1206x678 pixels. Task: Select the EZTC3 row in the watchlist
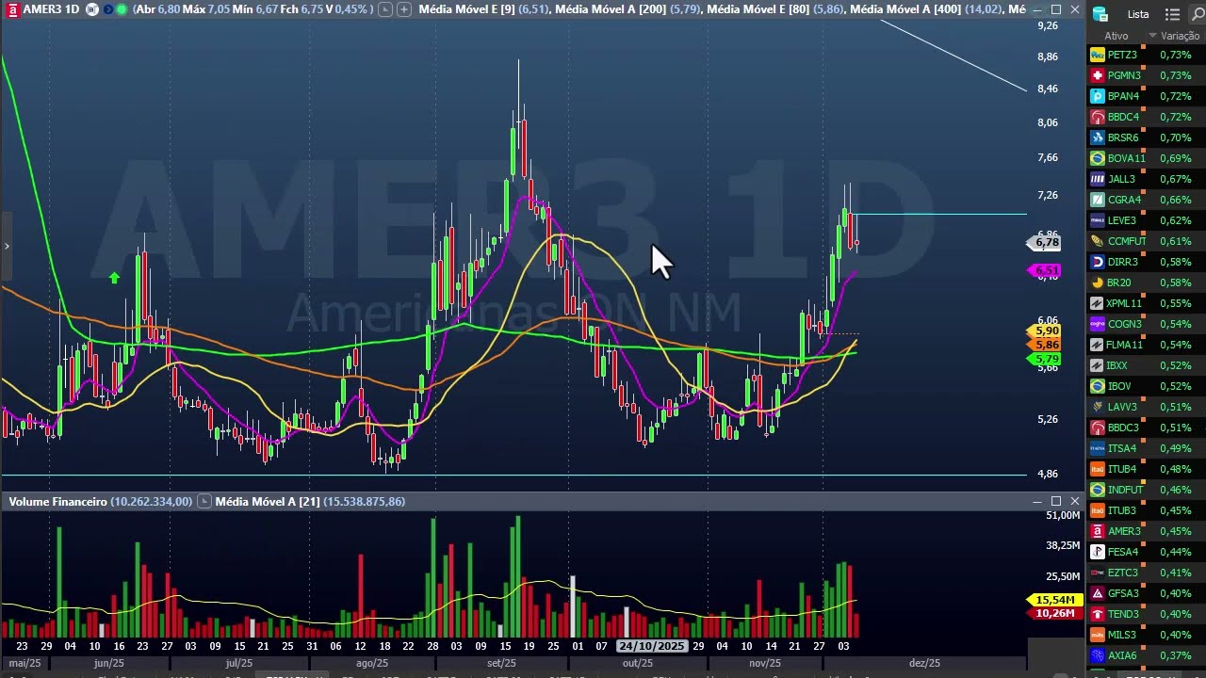[x=1146, y=573]
